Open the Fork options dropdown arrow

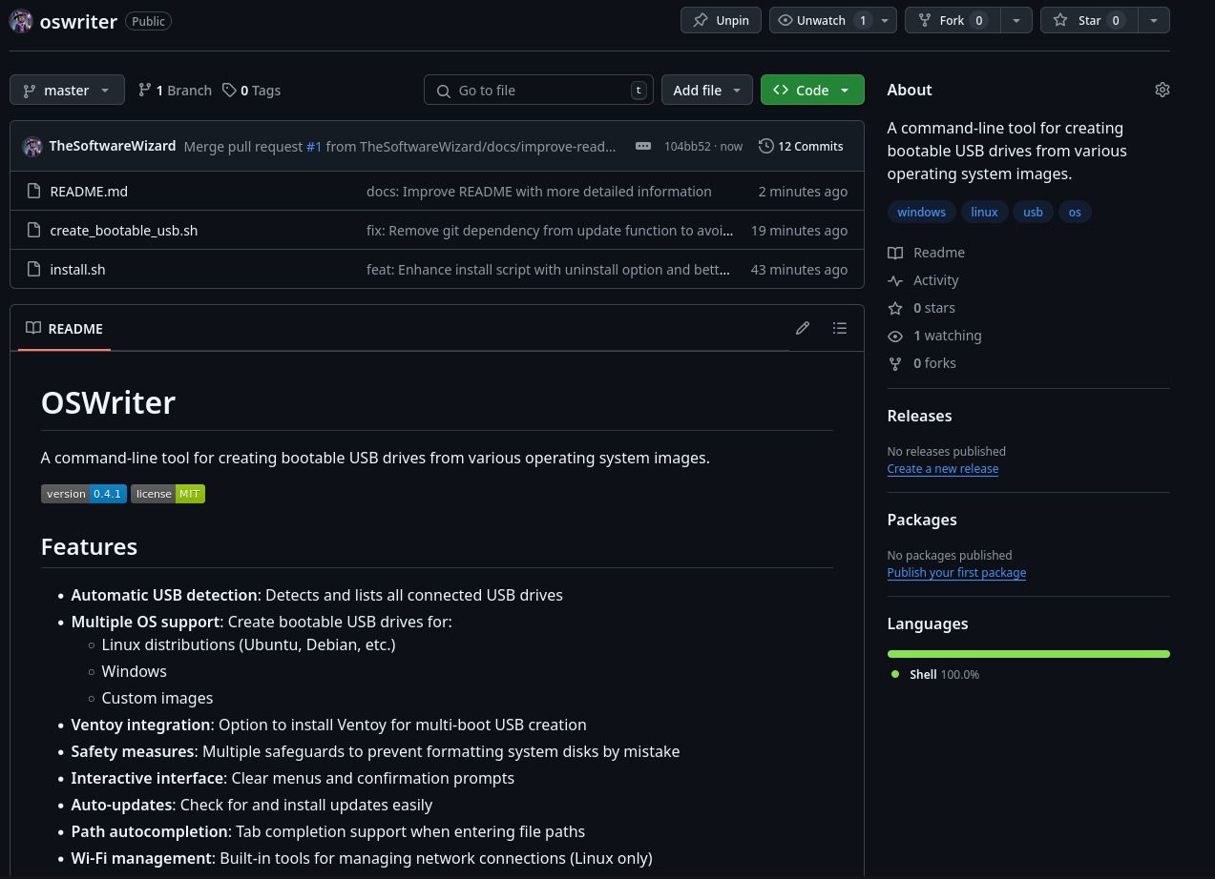[1016, 20]
